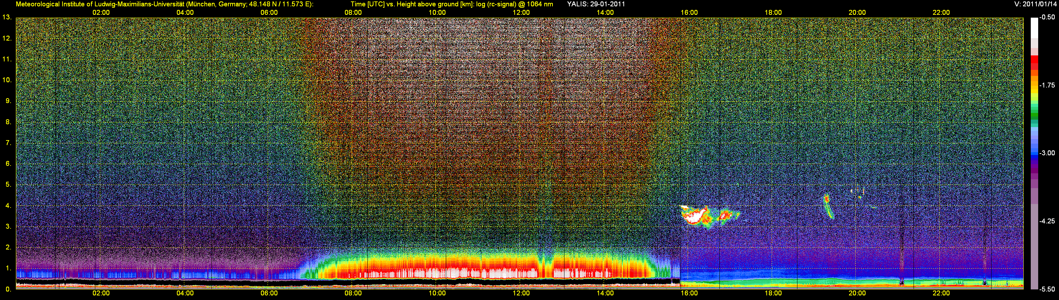The height and width of the screenshot is (300, 1059).
Task: Click the 06:00 label on the top time axis
Action: pos(269,13)
